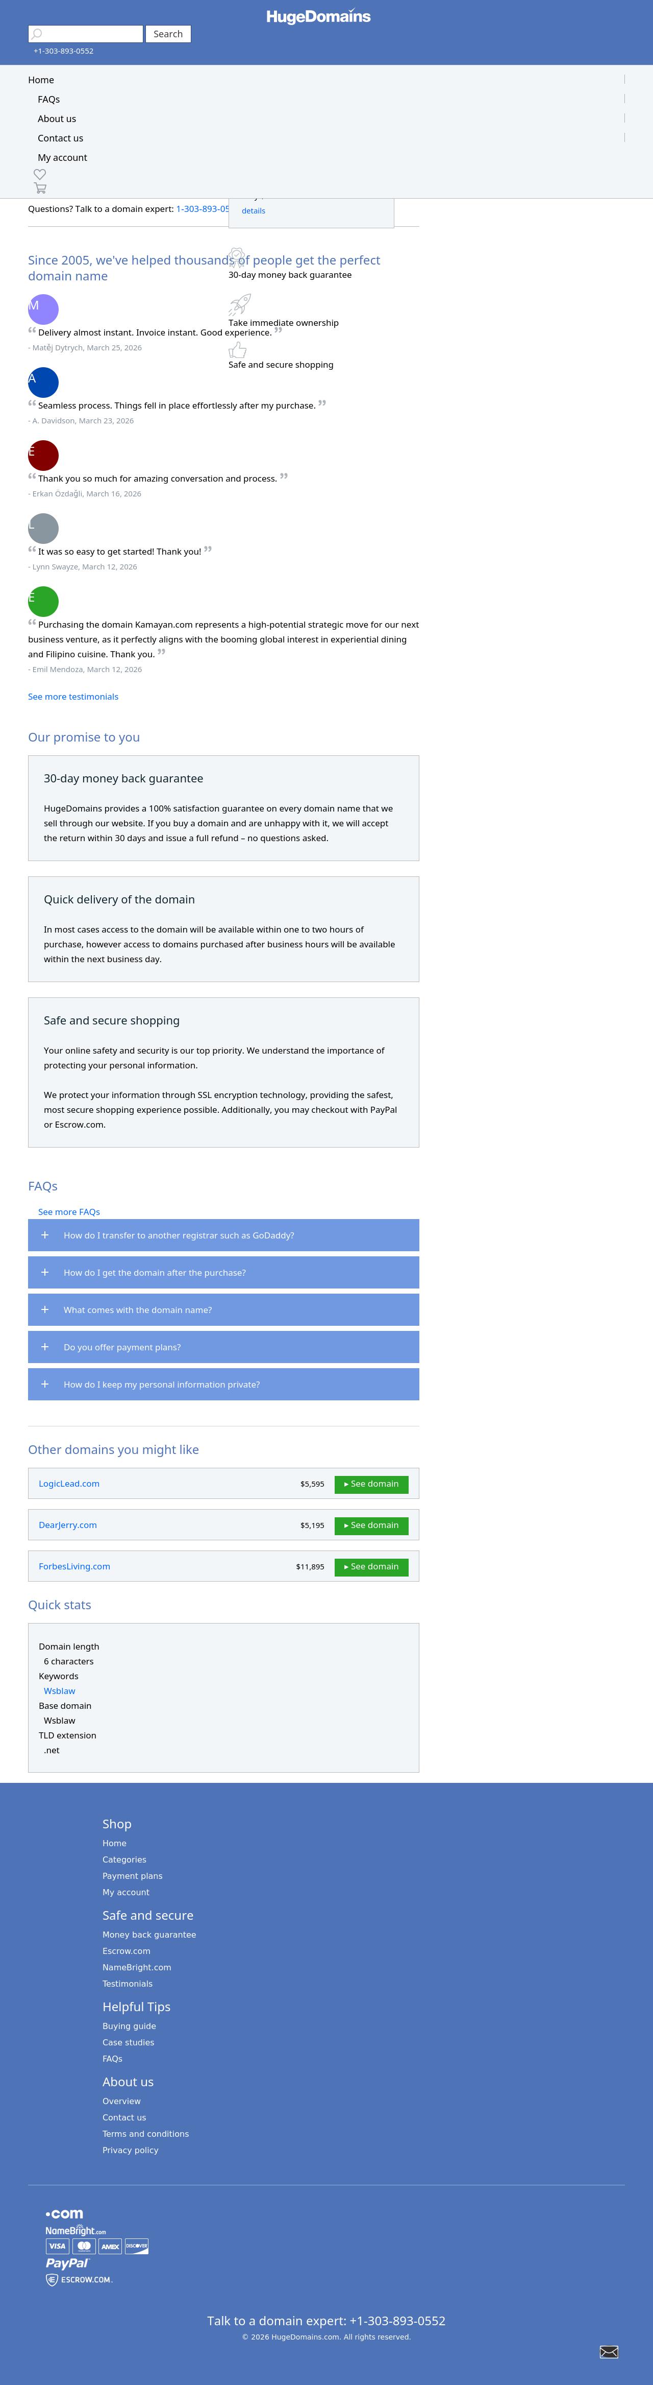Click the envelope mail icon

click(x=609, y=2351)
